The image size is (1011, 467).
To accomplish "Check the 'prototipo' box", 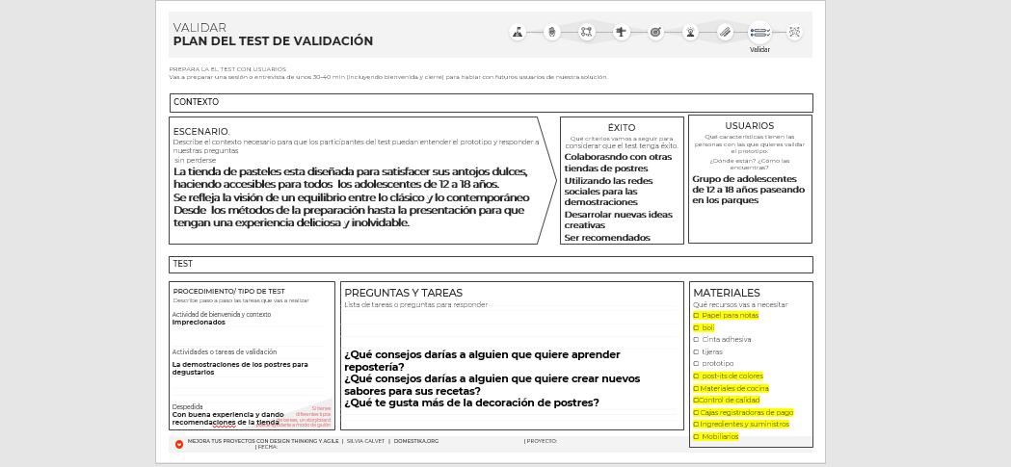I will click(697, 363).
